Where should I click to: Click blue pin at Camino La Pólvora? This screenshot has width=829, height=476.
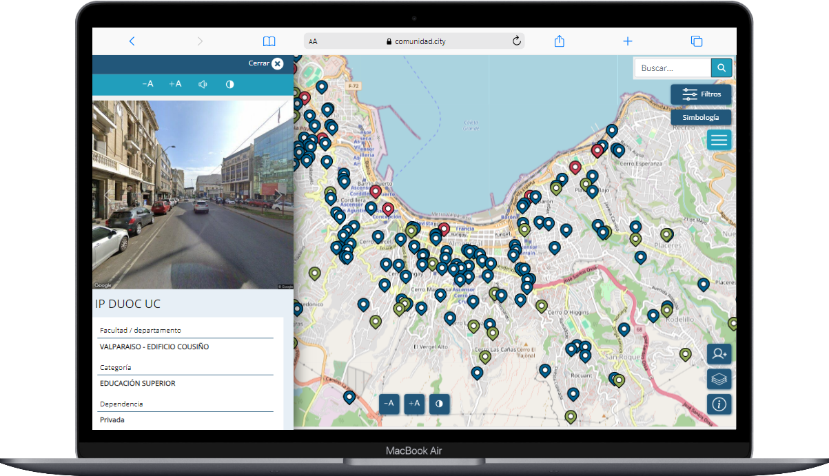click(349, 397)
